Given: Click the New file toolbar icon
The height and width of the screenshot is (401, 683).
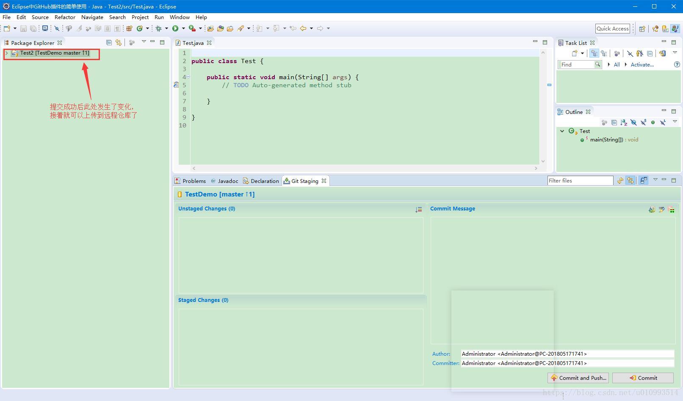Looking at the screenshot, I should [7, 28].
